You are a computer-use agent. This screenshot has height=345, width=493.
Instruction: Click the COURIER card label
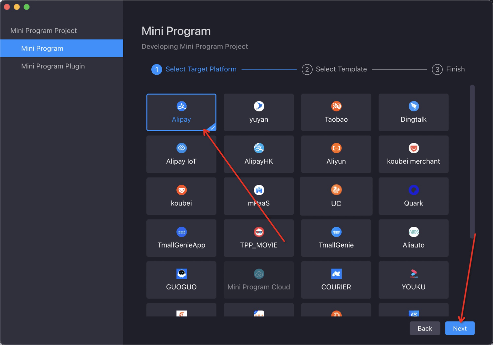pyautogui.click(x=336, y=287)
